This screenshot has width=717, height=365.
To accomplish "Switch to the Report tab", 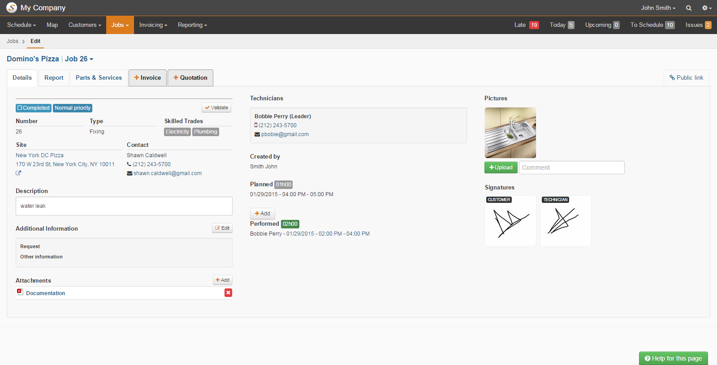I will point(54,78).
